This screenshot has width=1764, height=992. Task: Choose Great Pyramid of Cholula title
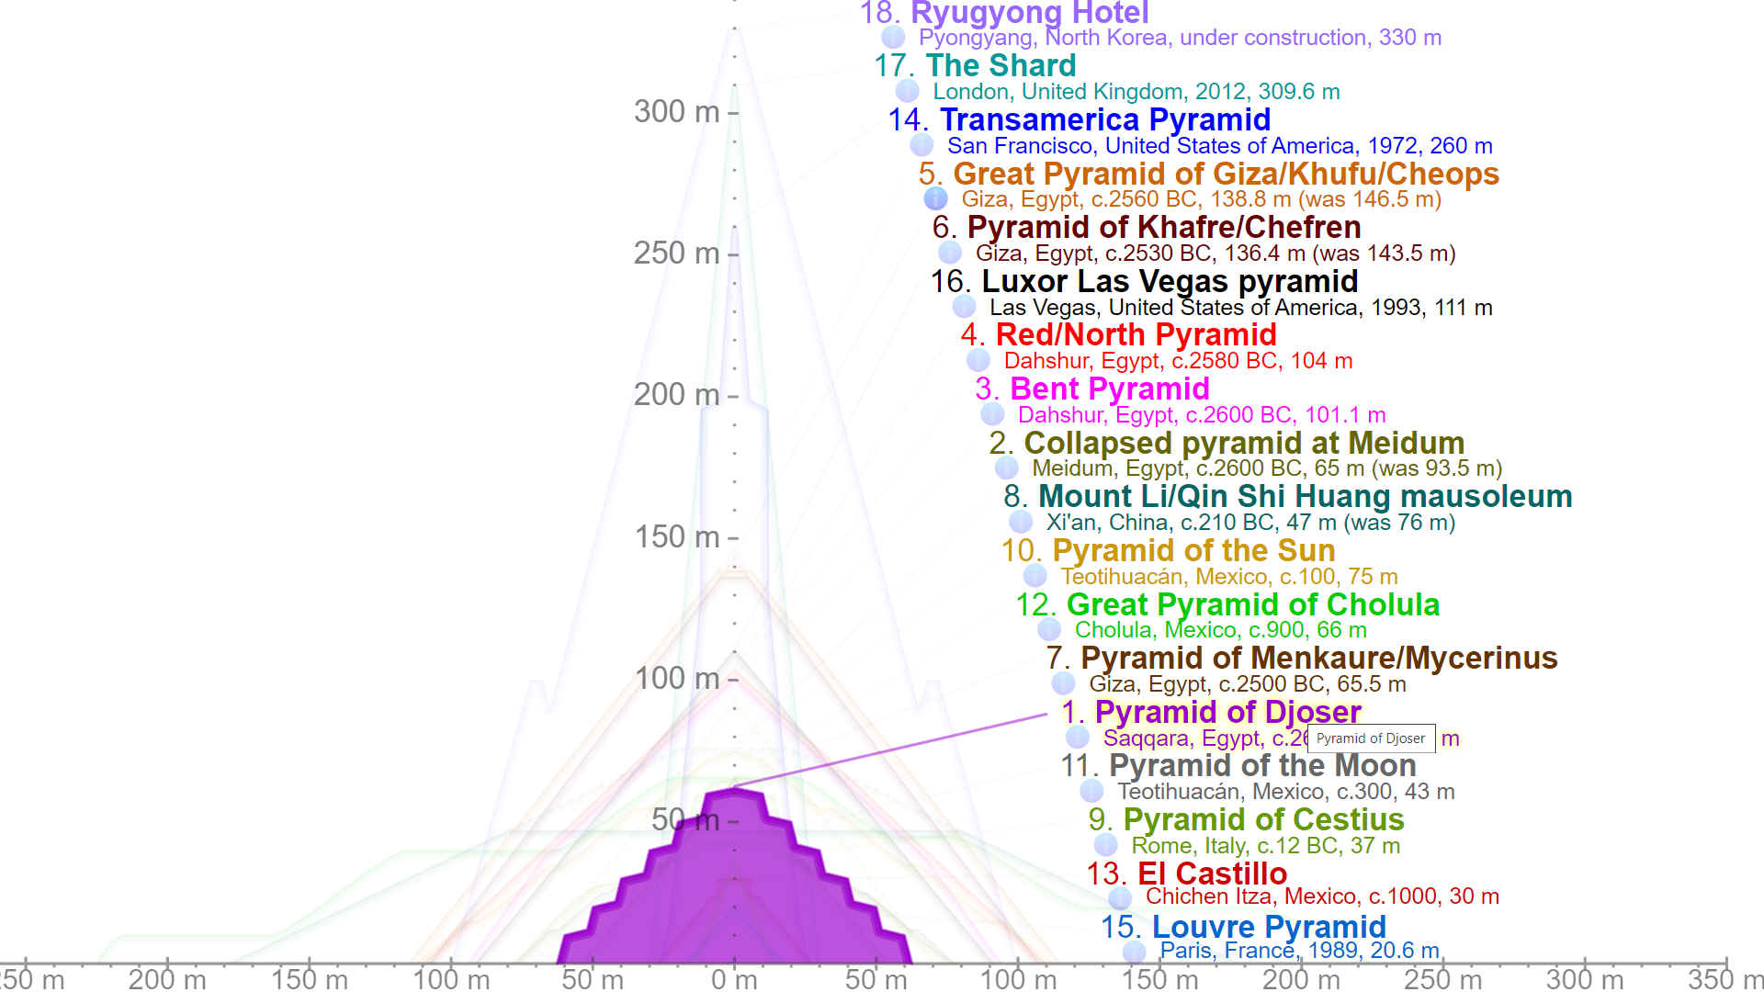click(1252, 604)
